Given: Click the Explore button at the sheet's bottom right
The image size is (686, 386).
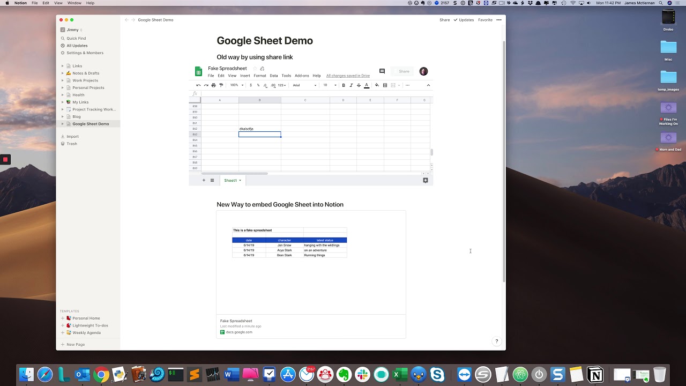Looking at the screenshot, I should click(426, 180).
